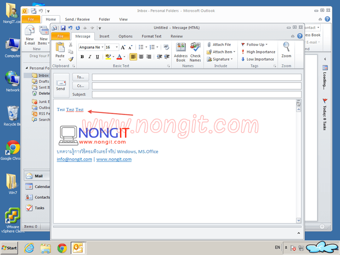The width and height of the screenshot is (340, 255).
Task: Click in the To recipients field
Action: coord(197,77)
